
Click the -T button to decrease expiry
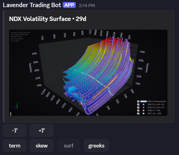[x=15, y=130]
